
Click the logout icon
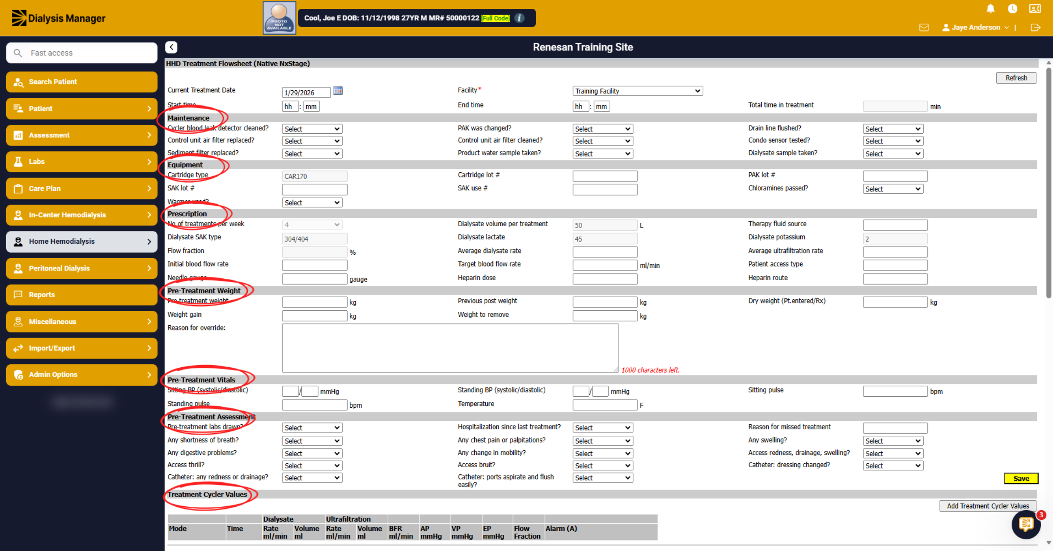coord(1035,28)
